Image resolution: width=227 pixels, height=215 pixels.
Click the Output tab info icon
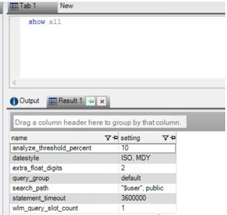point(14,101)
